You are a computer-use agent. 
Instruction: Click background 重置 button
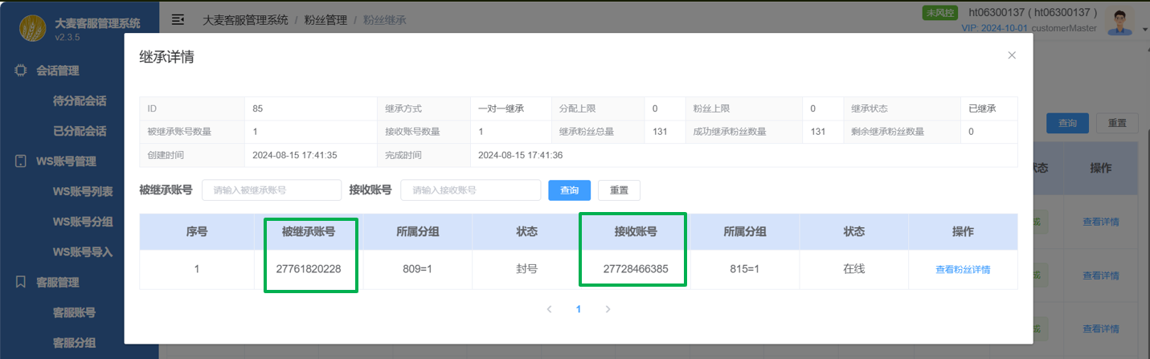[1117, 124]
